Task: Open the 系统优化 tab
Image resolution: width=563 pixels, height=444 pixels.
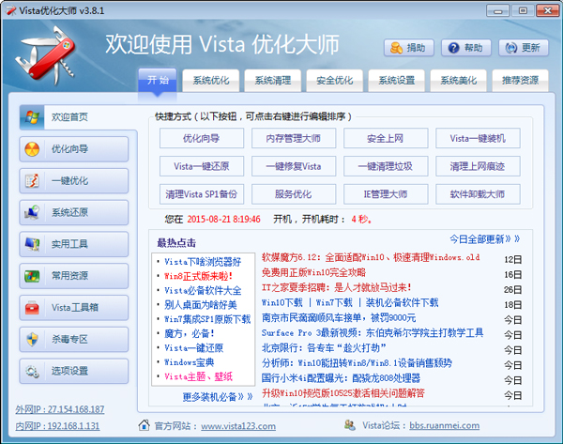Action: tap(211, 80)
